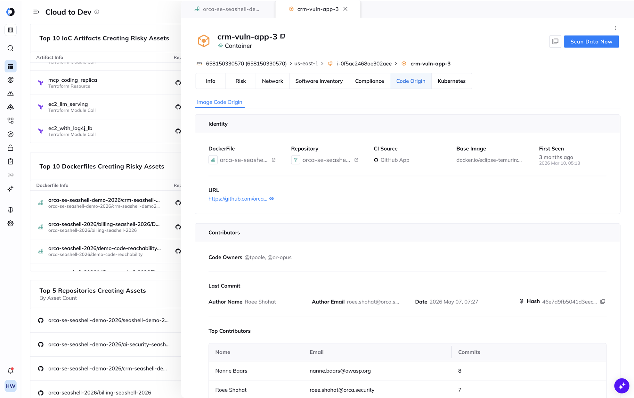Close the crm-vuln-app-3 tab
Viewport: 634px width, 398px height.
(x=345, y=9)
